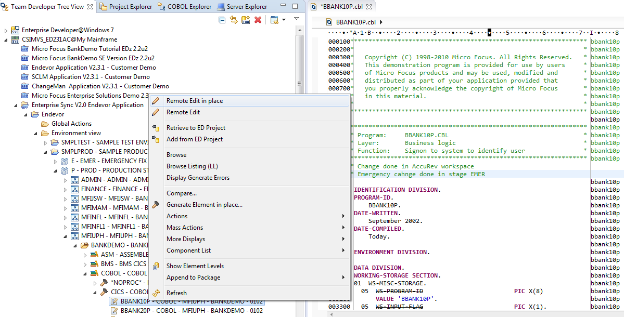Click BBANK10P.cbl in the editor breadcrumb
The height and width of the screenshot is (317, 624).
point(356,22)
